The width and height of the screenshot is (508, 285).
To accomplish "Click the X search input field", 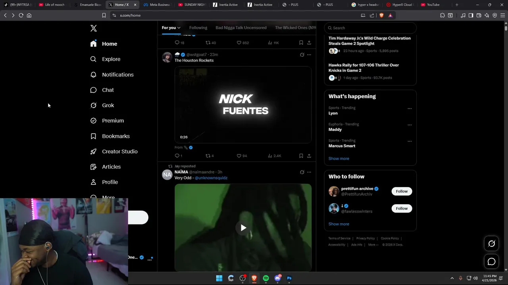I will click(370, 28).
